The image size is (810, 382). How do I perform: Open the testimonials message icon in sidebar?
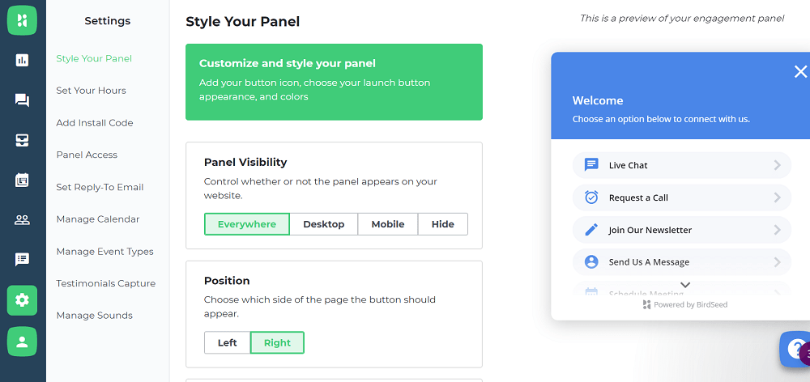[x=22, y=260]
